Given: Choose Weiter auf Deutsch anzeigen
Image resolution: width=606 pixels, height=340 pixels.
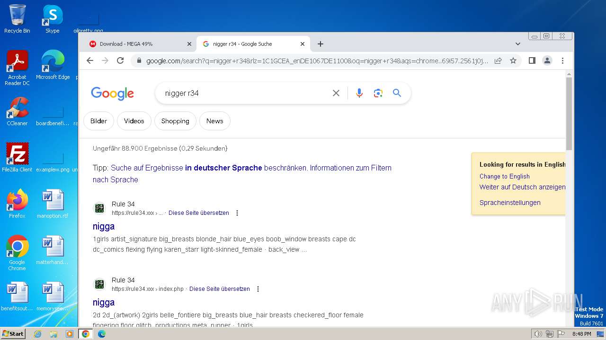Looking at the screenshot, I should coord(522,187).
